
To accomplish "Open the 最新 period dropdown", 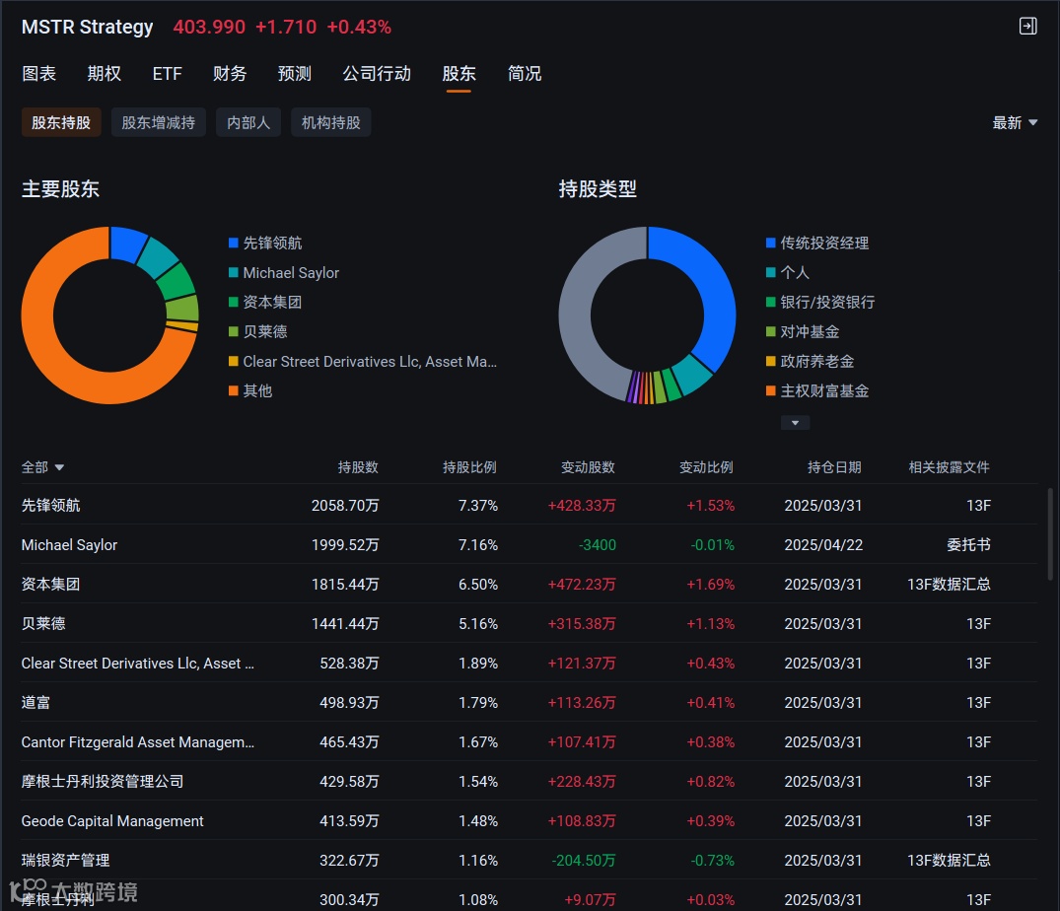I will 1014,122.
